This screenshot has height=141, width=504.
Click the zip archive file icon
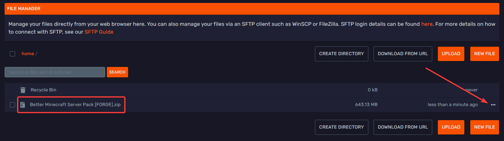23,105
